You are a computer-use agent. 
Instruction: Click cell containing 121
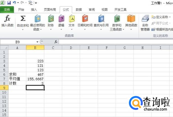35,65
